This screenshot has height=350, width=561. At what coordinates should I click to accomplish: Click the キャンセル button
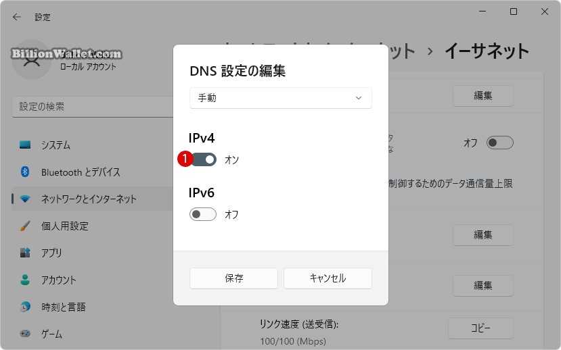[328, 278]
